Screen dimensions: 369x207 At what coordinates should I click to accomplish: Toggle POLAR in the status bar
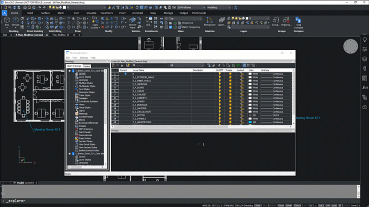pos(280,206)
